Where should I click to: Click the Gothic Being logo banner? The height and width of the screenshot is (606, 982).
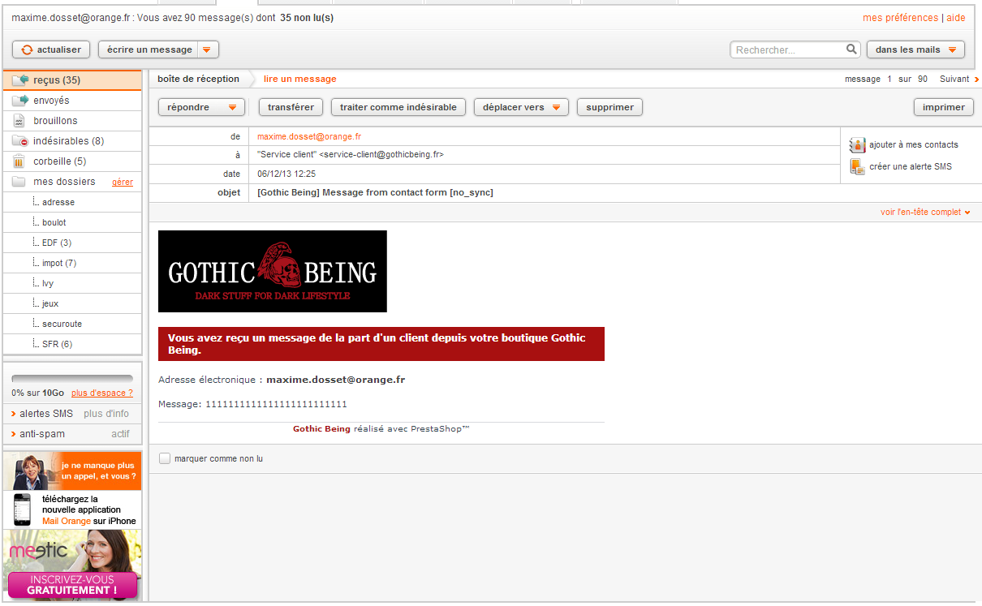click(x=273, y=271)
